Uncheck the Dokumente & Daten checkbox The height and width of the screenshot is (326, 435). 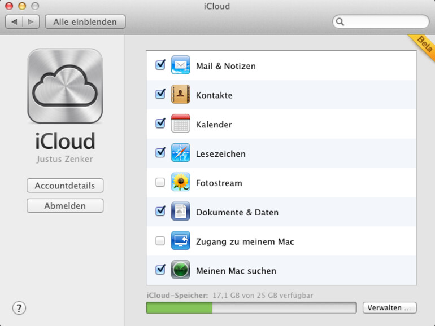tap(160, 211)
